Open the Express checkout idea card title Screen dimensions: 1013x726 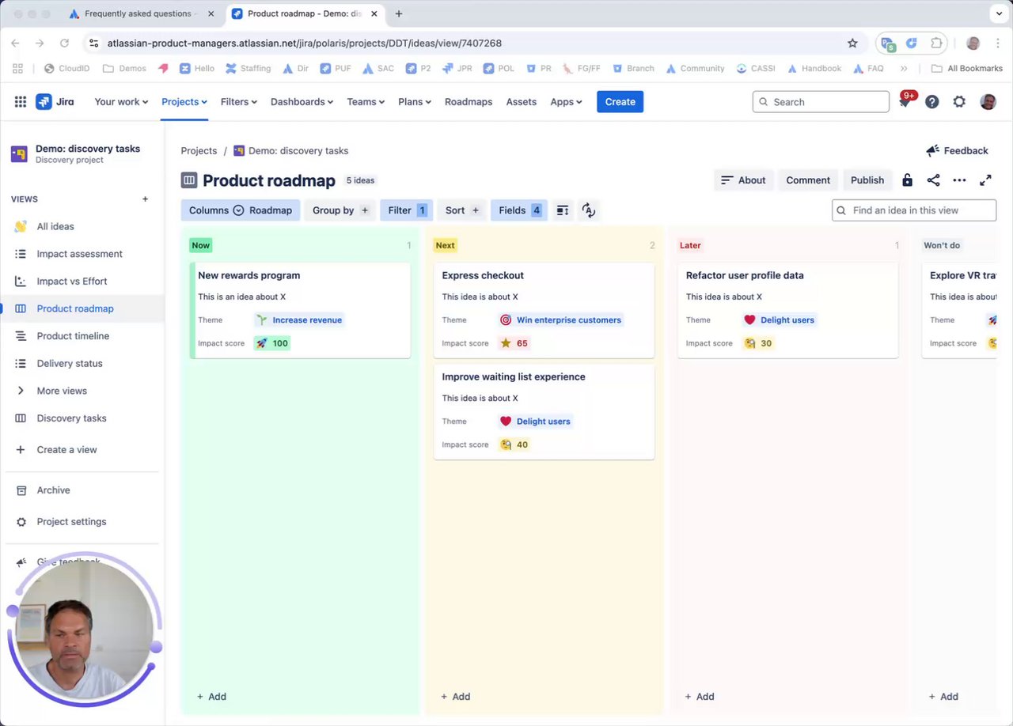tap(483, 275)
